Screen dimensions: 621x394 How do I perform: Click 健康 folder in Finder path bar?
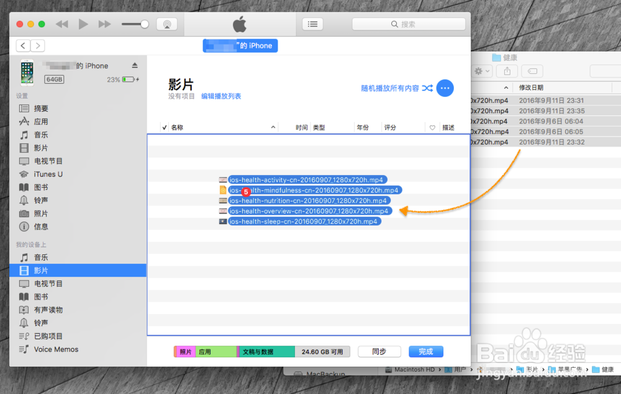(603, 369)
